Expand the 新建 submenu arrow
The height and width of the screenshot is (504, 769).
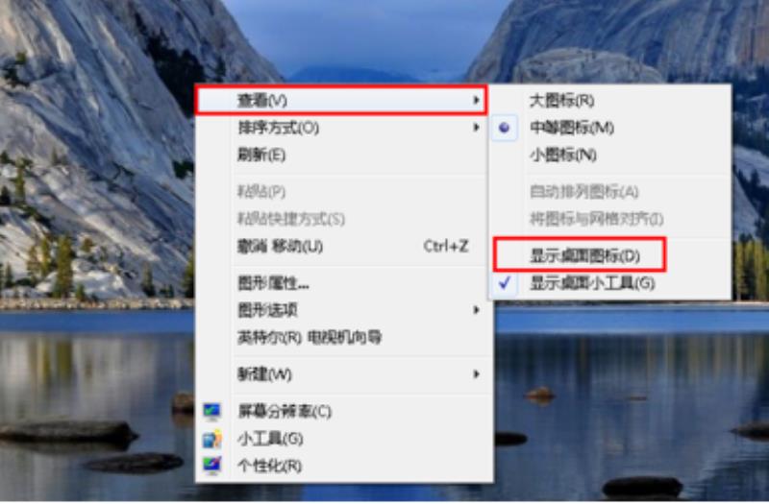point(476,374)
